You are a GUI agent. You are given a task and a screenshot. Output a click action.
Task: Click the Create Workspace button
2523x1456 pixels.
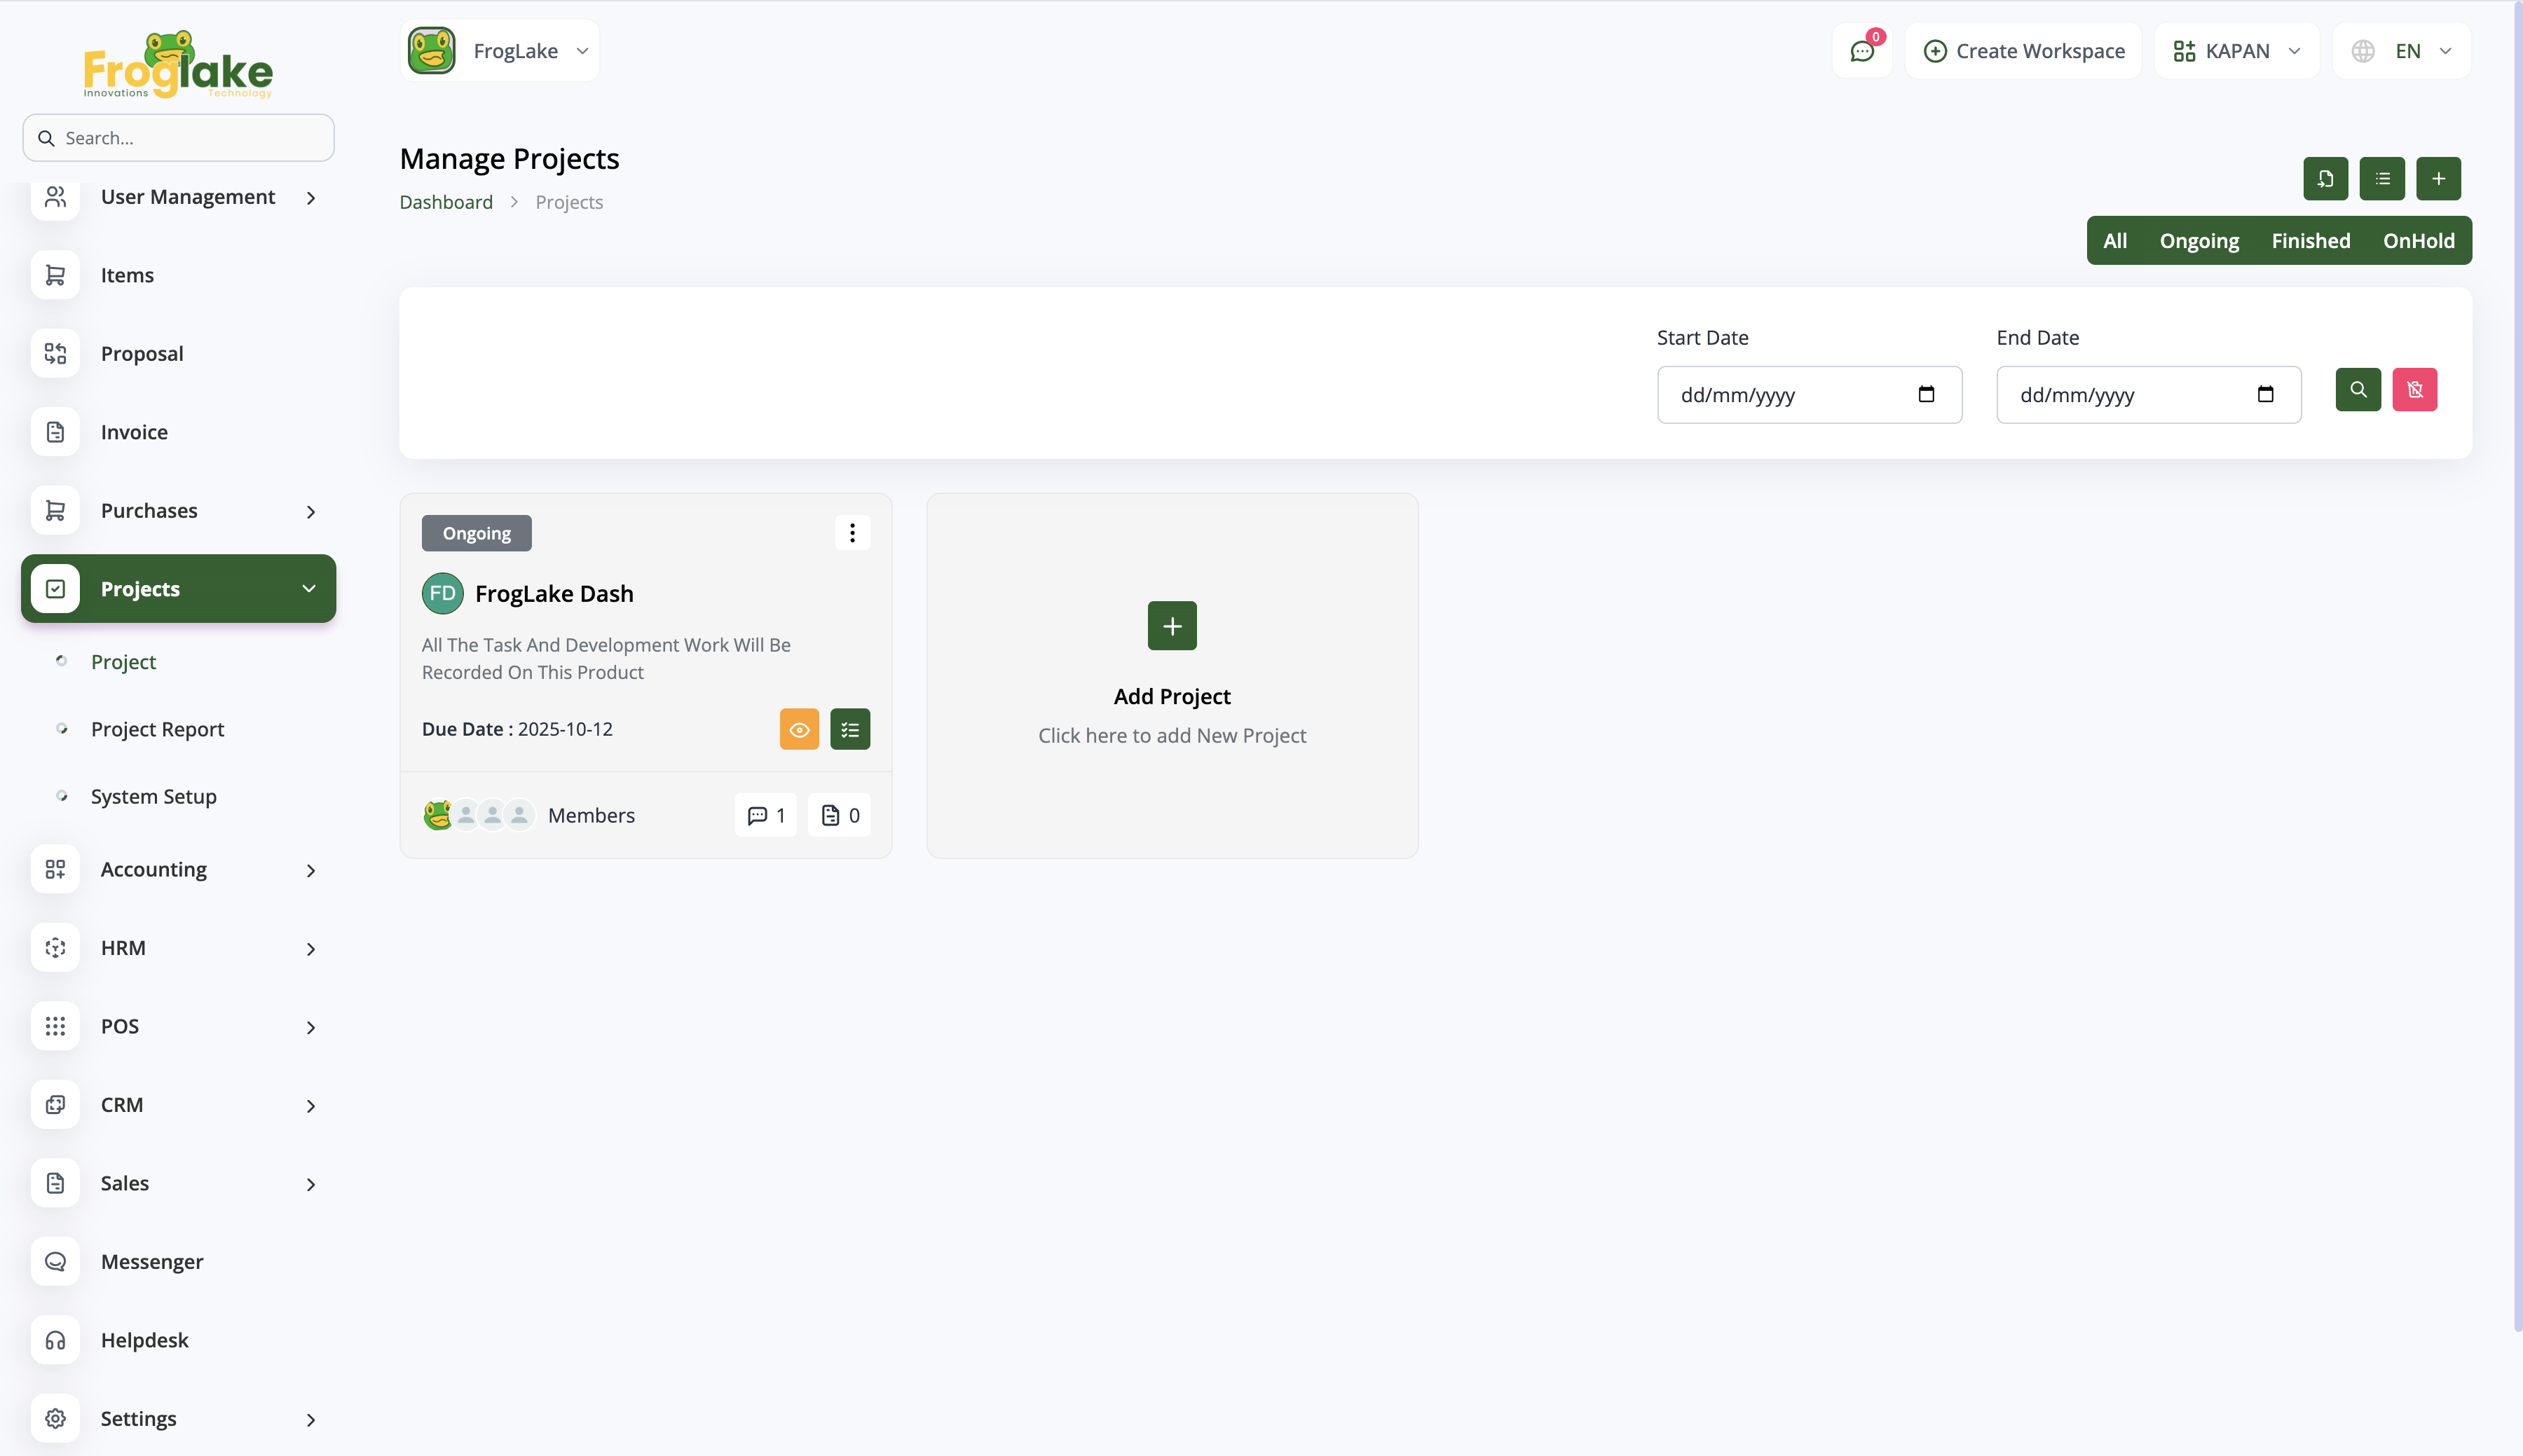point(2024,51)
